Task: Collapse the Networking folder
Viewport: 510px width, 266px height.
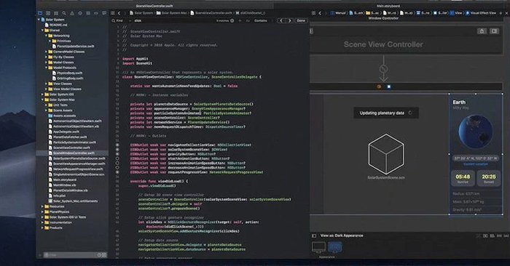Action: [46, 36]
